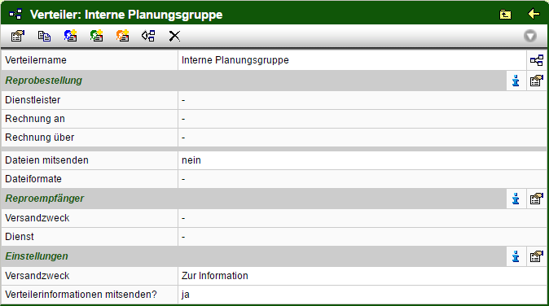Show info for Reprobestellung section
Image resolution: width=549 pixels, height=306 pixels.
click(516, 81)
